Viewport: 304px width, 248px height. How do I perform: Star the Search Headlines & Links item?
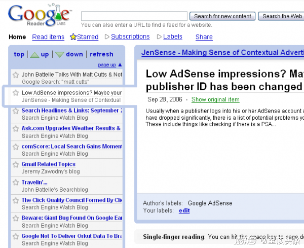pos(16,111)
